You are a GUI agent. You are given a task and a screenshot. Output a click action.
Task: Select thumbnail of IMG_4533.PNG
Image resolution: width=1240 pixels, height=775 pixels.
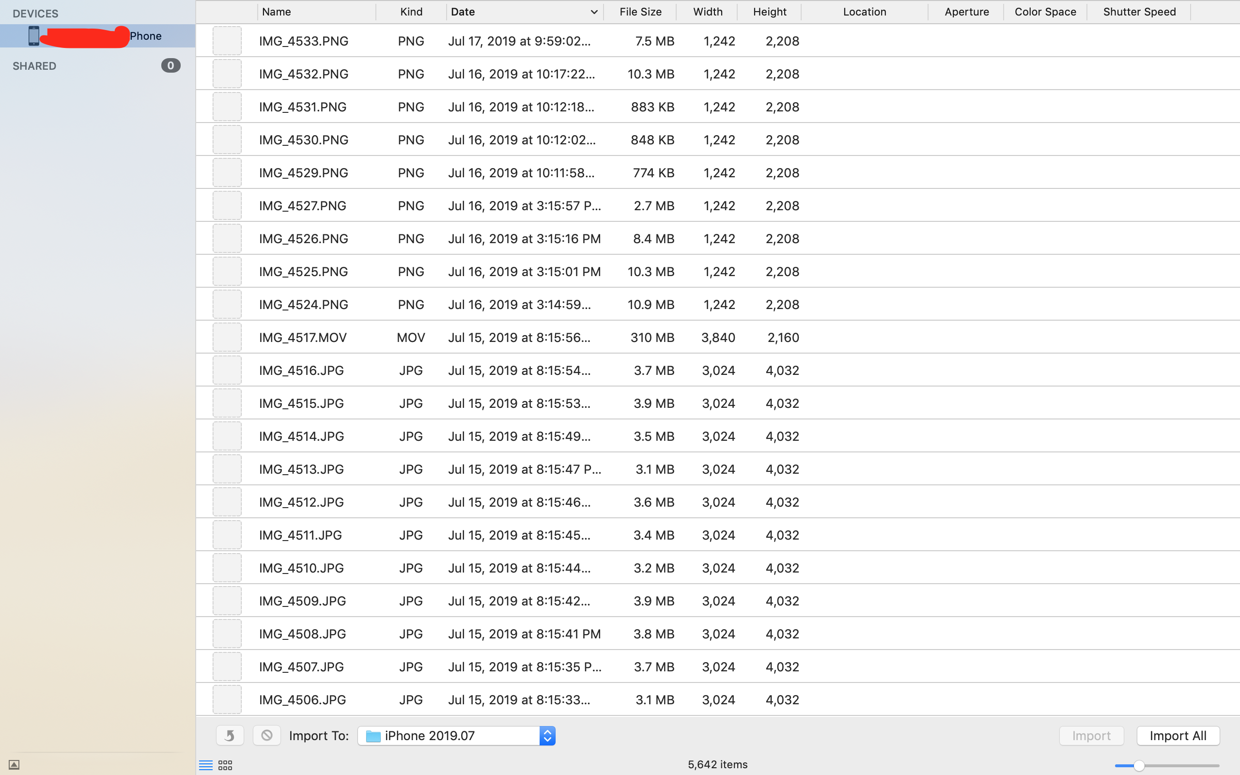pos(227,41)
